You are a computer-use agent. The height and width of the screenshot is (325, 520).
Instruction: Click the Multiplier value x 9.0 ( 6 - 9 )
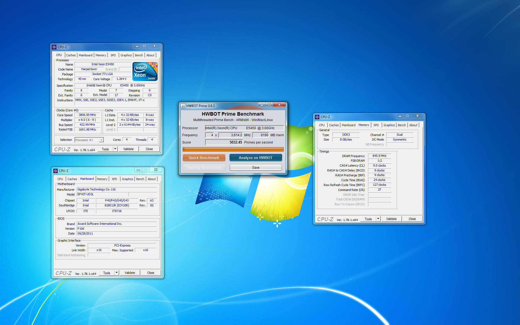[87, 120]
